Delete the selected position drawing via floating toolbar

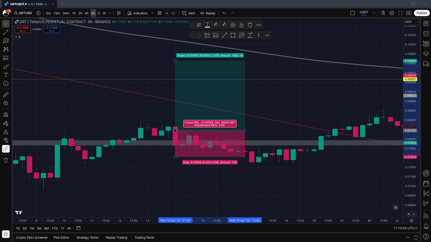tap(250, 25)
